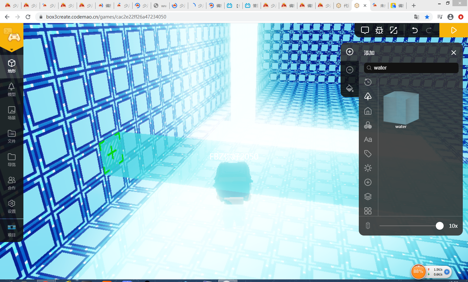Select the remove-block minus tool

coord(350,70)
